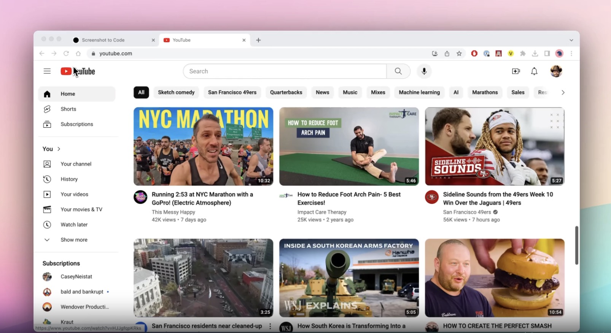This screenshot has width=611, height=333.
Task: Open the notifications bell
Action: [534, 71]
